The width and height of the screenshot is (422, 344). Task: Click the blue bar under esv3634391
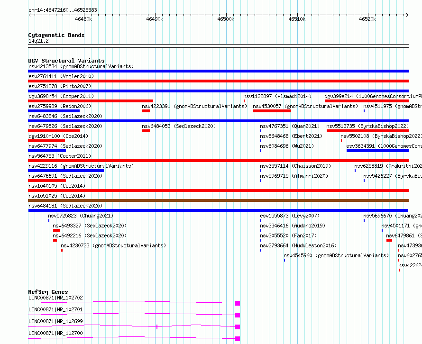(x=377, y=151)
